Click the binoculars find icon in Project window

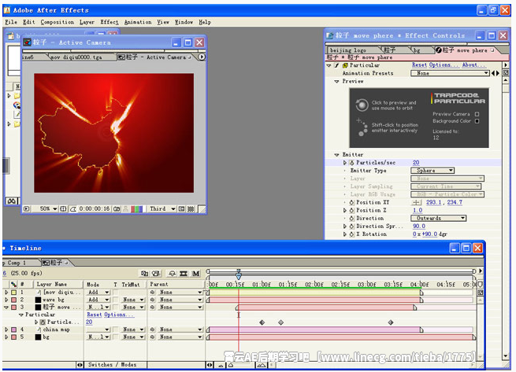pos(11,201)
